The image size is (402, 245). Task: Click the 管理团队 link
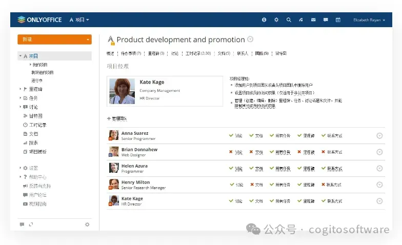(x=116, y=118)
